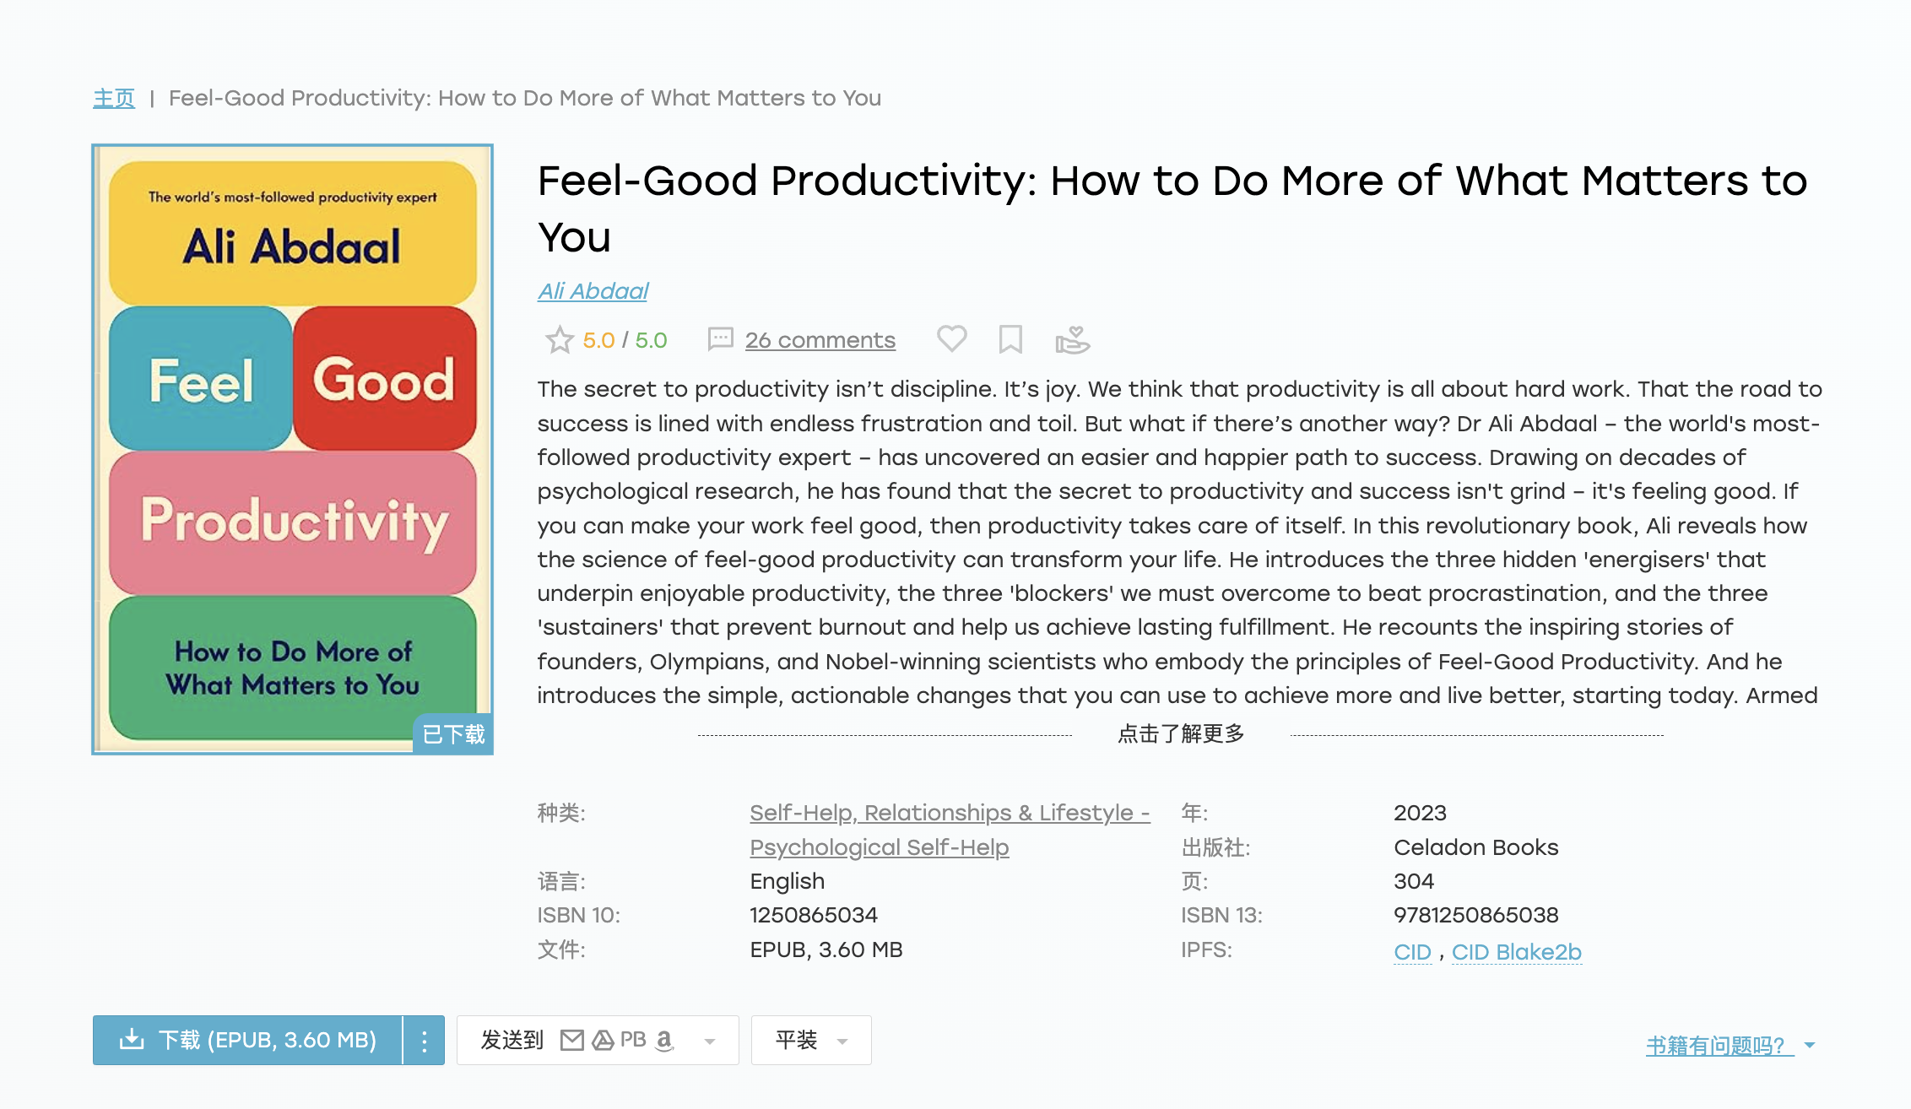Select the PB PocketBook send option
The width and height of the screenshot is (1911, 1109).
coord(633,1040)
